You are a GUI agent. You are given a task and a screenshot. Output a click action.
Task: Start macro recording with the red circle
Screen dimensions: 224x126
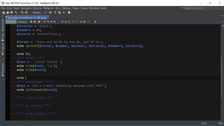pos(81,22)
